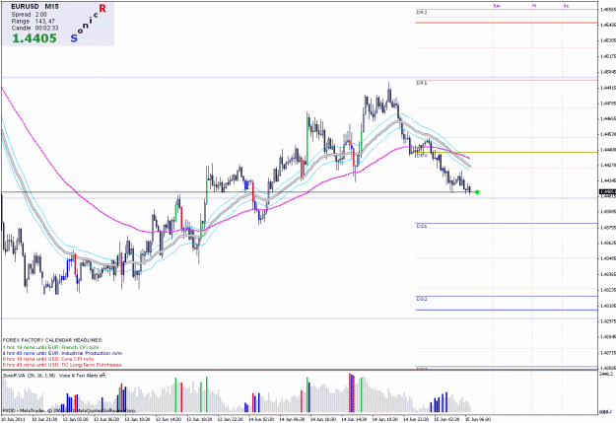Screen dimensions: 616x423
Task: Select the DR1 resistance level label
Action: pyautogui.click(x=422, y=83)
